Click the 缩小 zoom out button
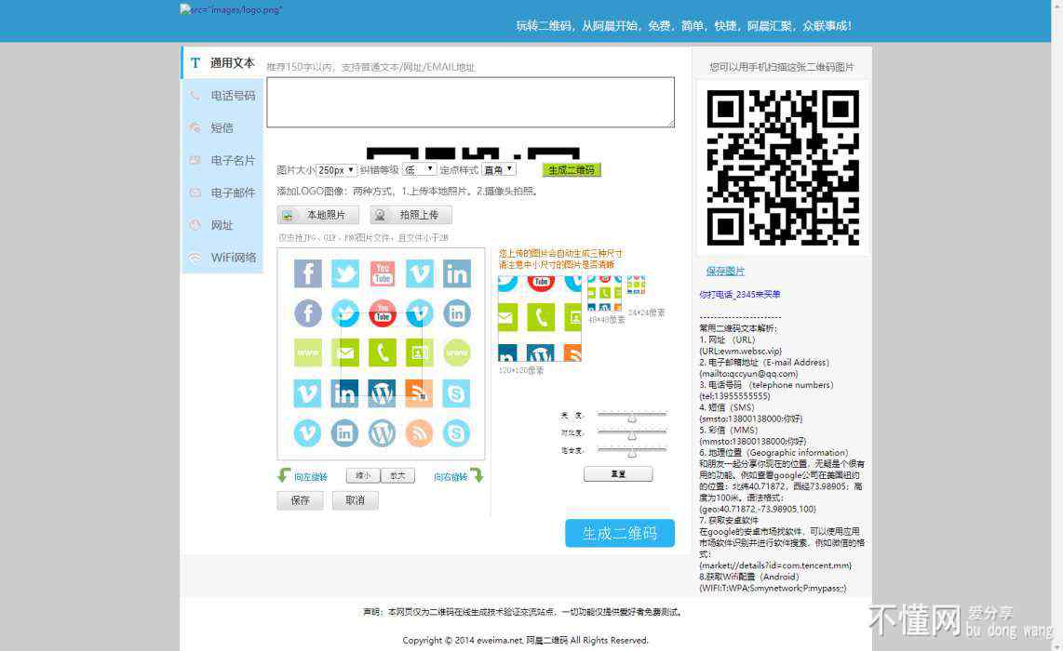 click(363, 475)
